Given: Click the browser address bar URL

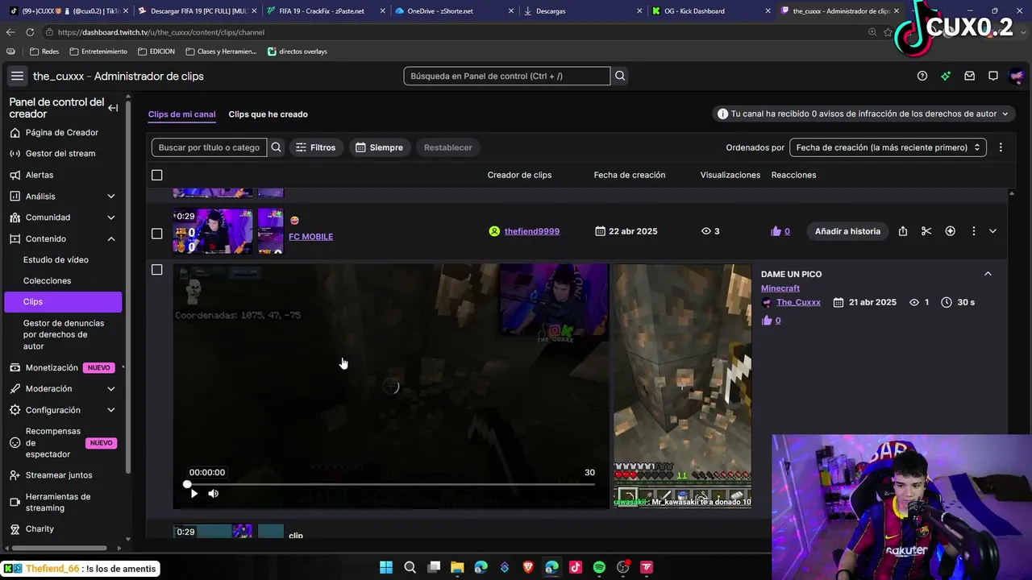Looking at the screenshot, I should click(x=161, y=32).
